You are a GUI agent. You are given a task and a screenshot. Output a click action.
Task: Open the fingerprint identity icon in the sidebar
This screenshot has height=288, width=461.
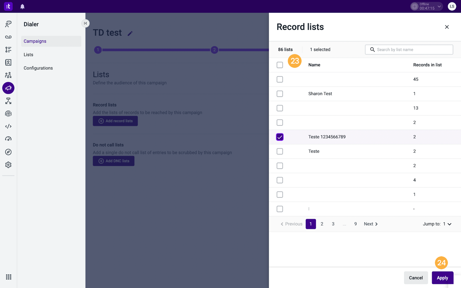point(8,113)
